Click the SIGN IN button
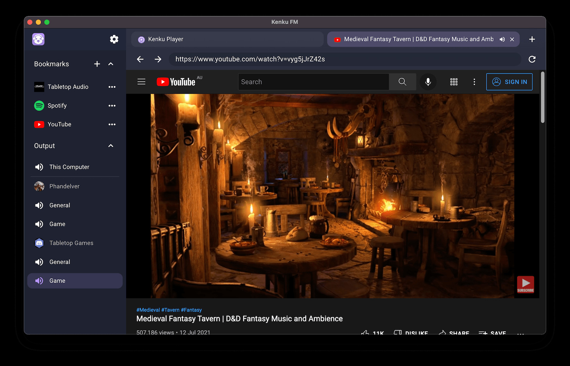 click(509, 82)
